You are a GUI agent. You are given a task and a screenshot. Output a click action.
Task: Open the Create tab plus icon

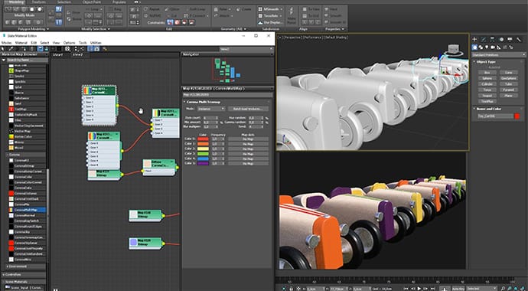[474, 39]
